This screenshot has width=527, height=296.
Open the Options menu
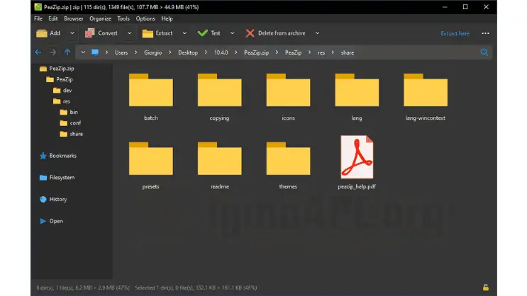coord(145,18)
